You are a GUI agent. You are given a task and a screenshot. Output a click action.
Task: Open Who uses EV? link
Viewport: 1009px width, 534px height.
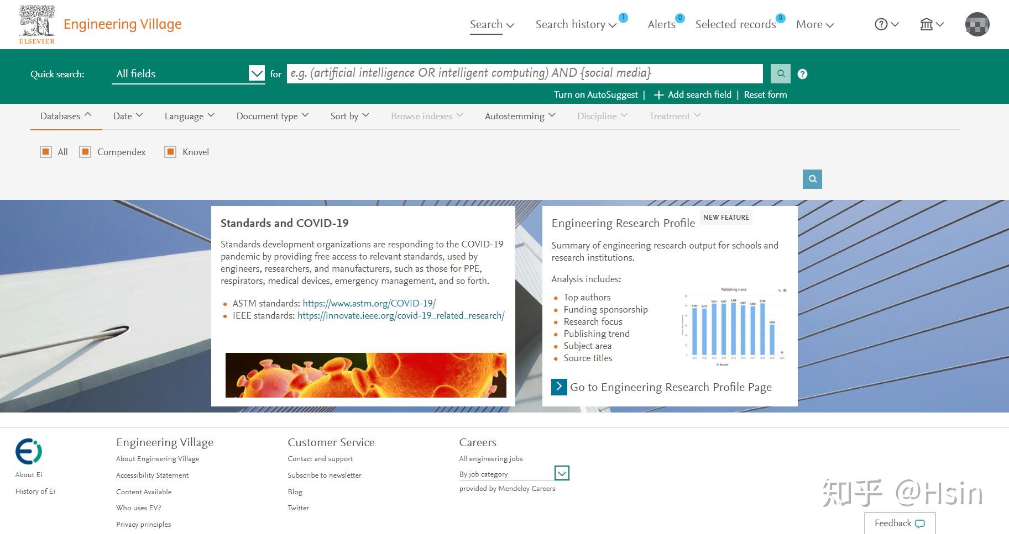[139, 508]
